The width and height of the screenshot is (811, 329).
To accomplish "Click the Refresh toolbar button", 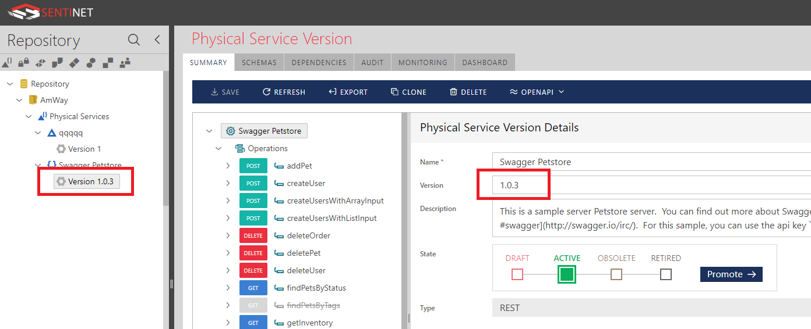I will (284, 92).
